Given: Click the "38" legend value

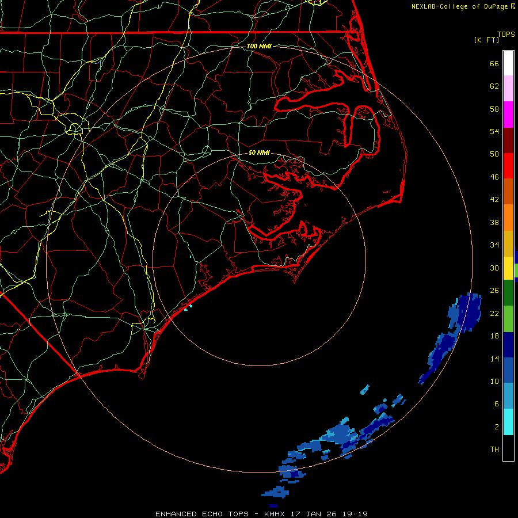Looking at the screenshot, I should tap(494, 222).
